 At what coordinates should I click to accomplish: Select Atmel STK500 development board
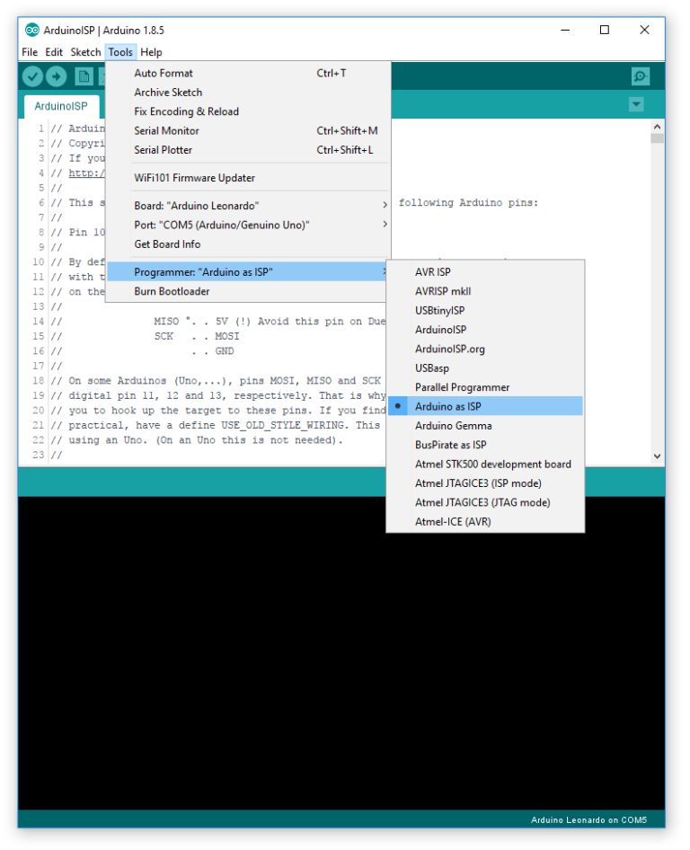pyautogui.click(x=486, y=464)
